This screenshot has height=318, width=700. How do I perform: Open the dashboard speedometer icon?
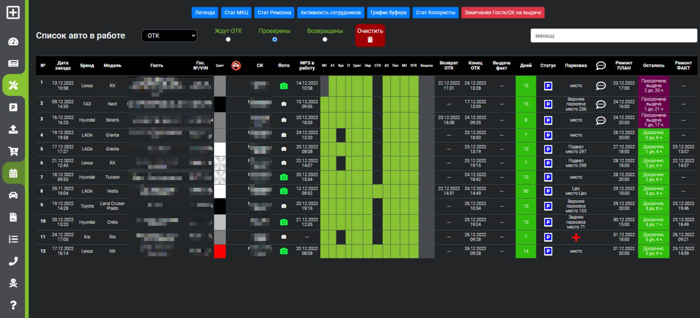tap(13, 42)
